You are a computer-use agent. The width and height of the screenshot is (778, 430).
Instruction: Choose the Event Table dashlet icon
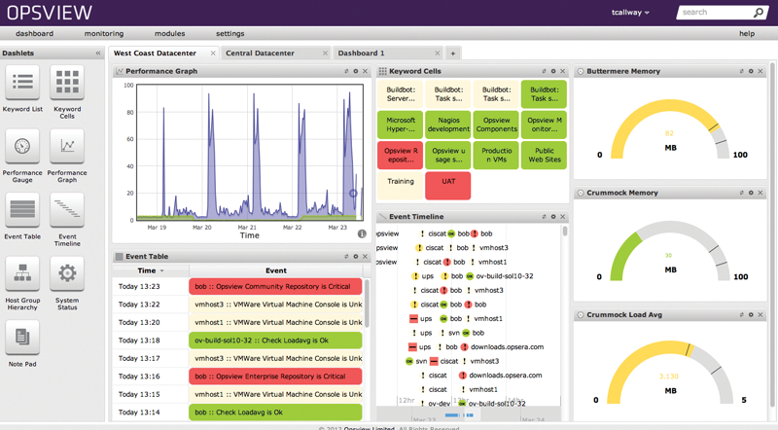click(x=22, y=210)
